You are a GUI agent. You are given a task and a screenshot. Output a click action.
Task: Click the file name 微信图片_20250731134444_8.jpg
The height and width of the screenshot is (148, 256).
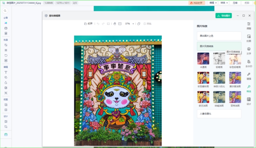tap(24, 3)
